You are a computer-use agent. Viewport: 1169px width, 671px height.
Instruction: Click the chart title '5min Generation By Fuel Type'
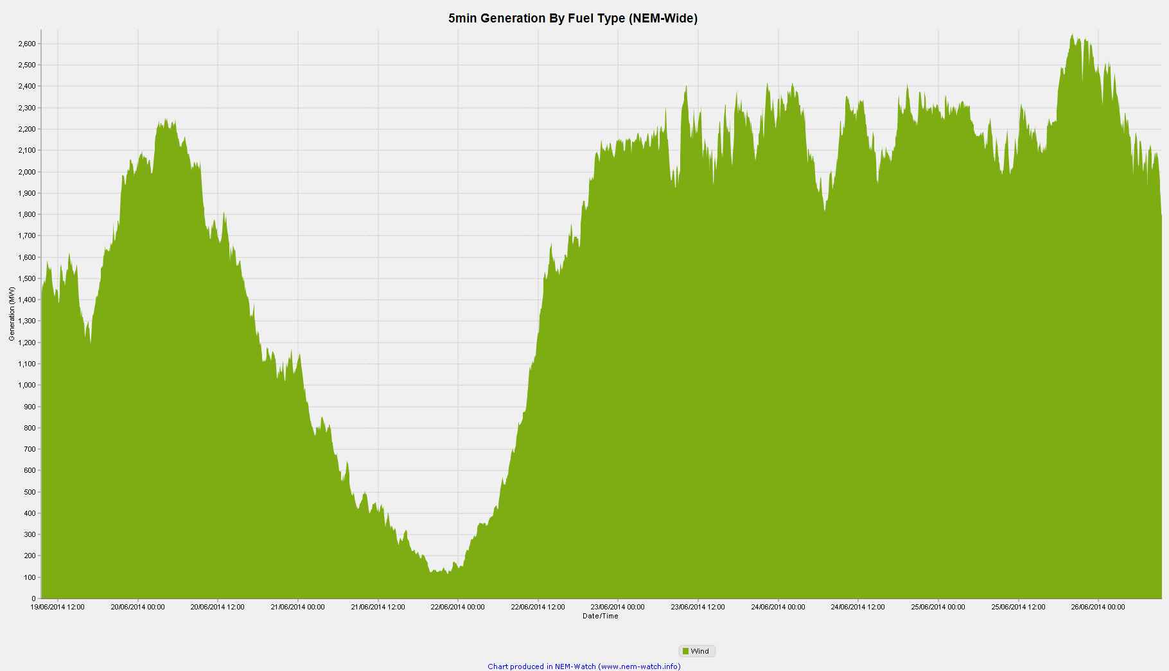tap(572, 18)
